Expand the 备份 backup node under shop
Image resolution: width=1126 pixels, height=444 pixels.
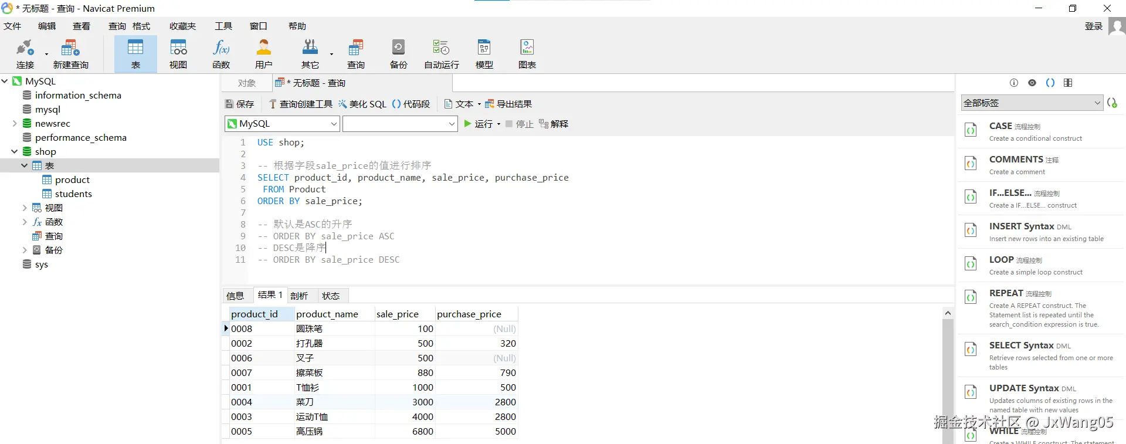[25, 250]
